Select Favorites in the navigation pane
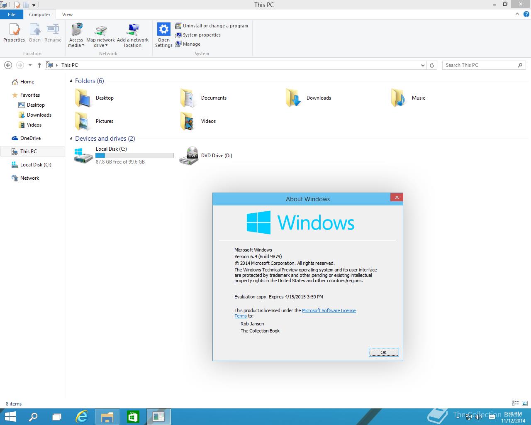Viewport: 531px width, 425px height. tap(26, 95)
